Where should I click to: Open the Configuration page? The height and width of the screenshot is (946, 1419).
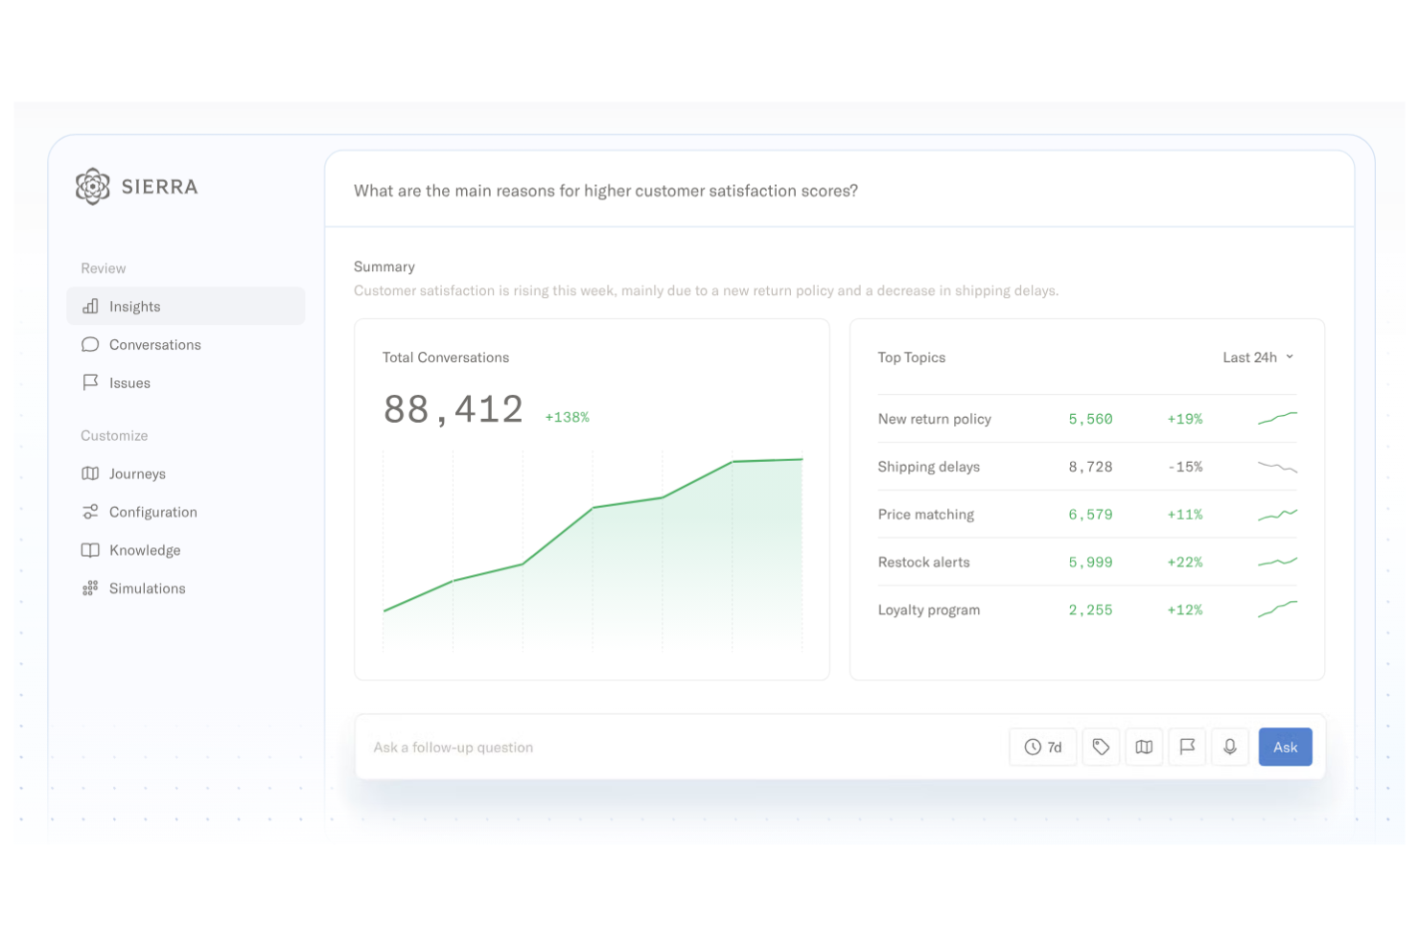(x=152, y=513)
